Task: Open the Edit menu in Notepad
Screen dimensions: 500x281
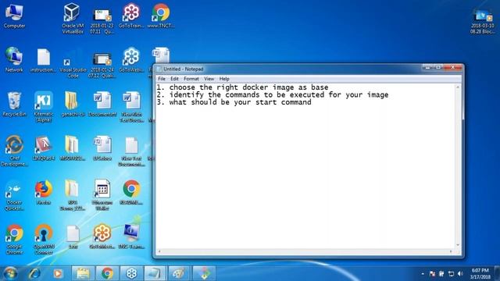Action: [174, 79]
